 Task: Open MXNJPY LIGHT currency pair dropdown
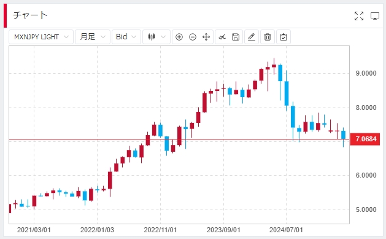pyautogui.click(x=41, y=37)
